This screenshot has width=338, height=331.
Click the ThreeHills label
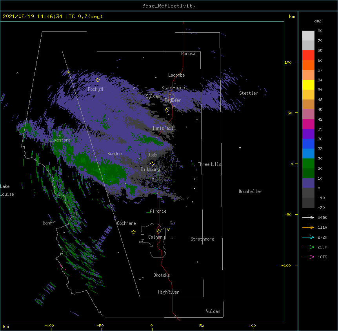[209, 164]
